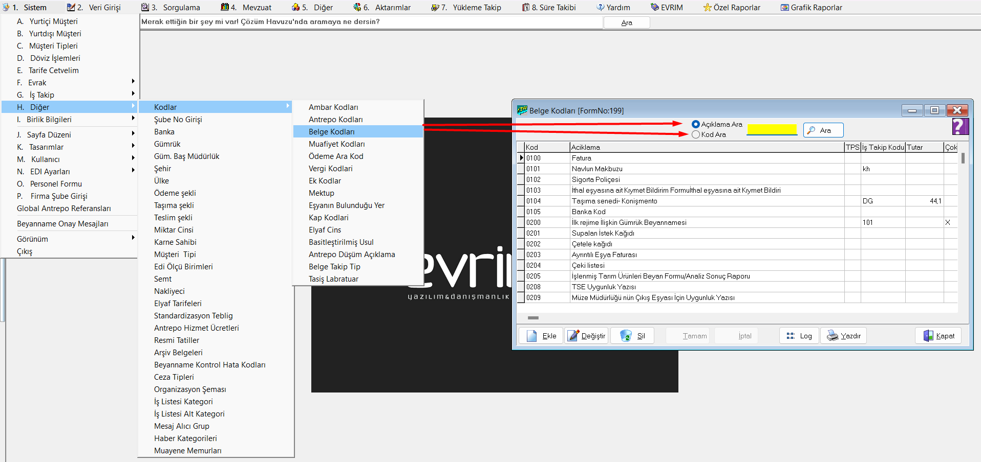This screenshot has width=981, height=462.
Task: Click the Diğer menu icon
Action: (295, 7)
